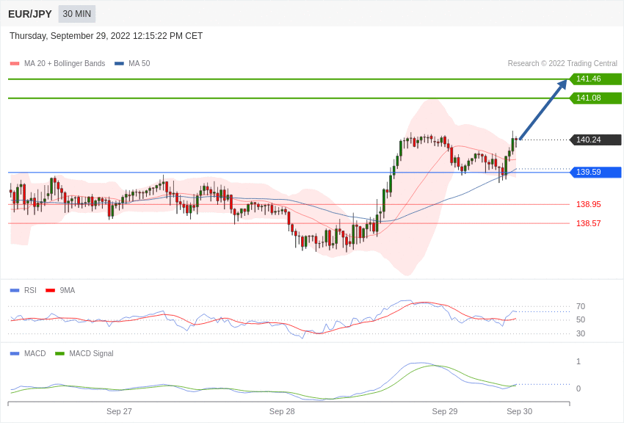
Task: Click the Sep 30 date axis label
Action: click(x=519, y=411)
